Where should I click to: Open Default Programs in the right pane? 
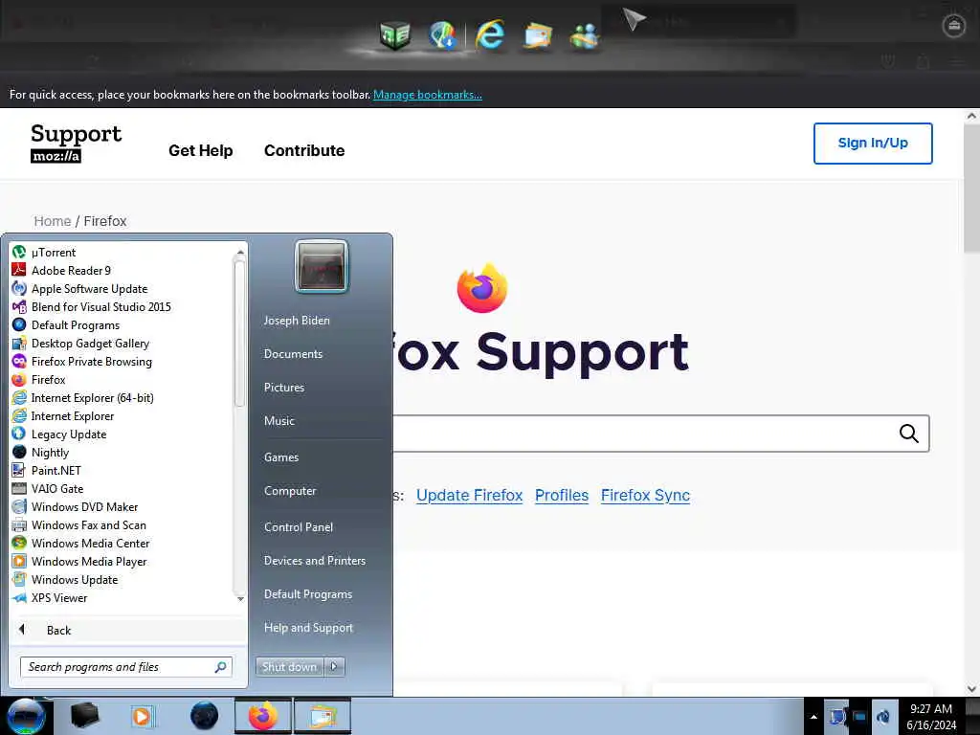(x=307, y=593)
